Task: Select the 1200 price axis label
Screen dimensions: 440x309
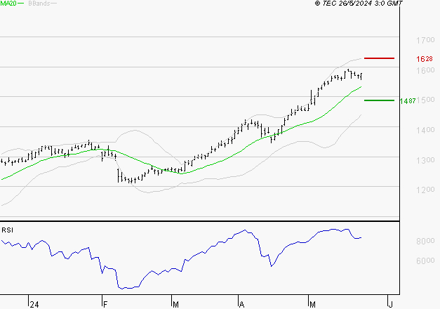Action: pos(425,190)
